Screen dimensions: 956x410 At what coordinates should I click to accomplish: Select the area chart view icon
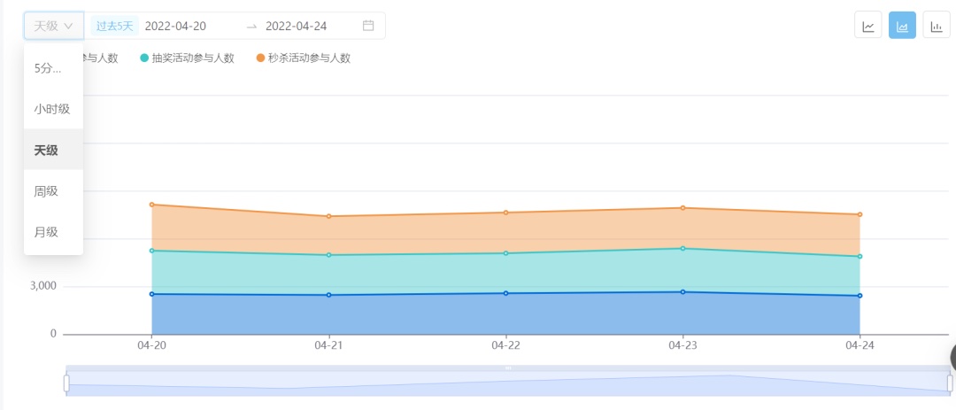[902, 26]
